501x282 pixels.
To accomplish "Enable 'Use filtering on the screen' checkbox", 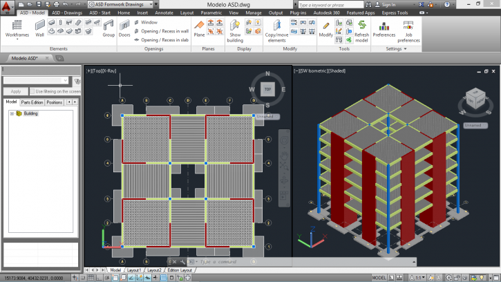I will [32, 91].
